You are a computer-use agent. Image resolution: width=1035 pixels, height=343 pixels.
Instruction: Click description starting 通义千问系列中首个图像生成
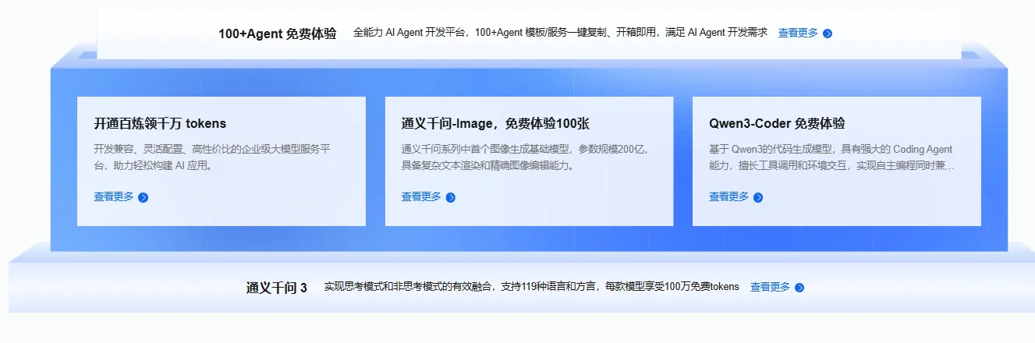point(525,157)
